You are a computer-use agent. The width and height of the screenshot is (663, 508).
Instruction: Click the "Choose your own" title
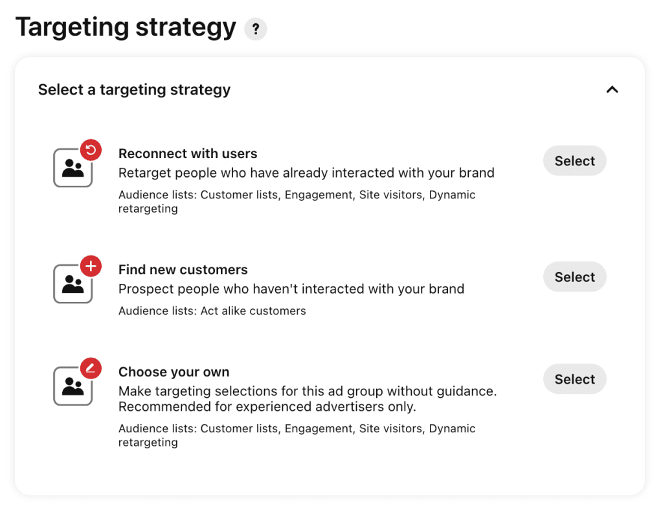pyautogui.click(x=174, y=372)
